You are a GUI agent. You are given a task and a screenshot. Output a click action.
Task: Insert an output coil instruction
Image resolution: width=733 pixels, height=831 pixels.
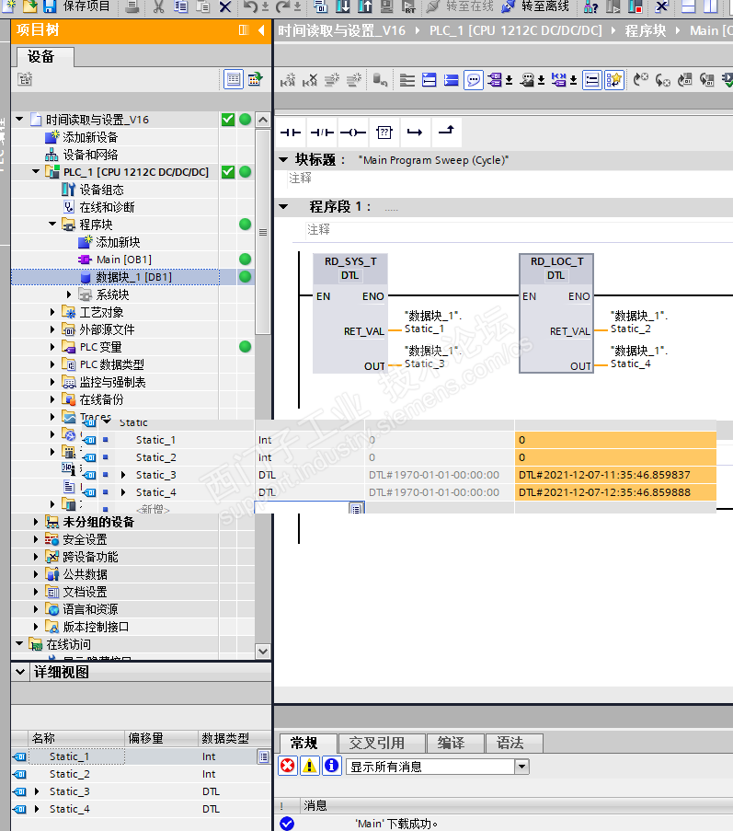353,132
